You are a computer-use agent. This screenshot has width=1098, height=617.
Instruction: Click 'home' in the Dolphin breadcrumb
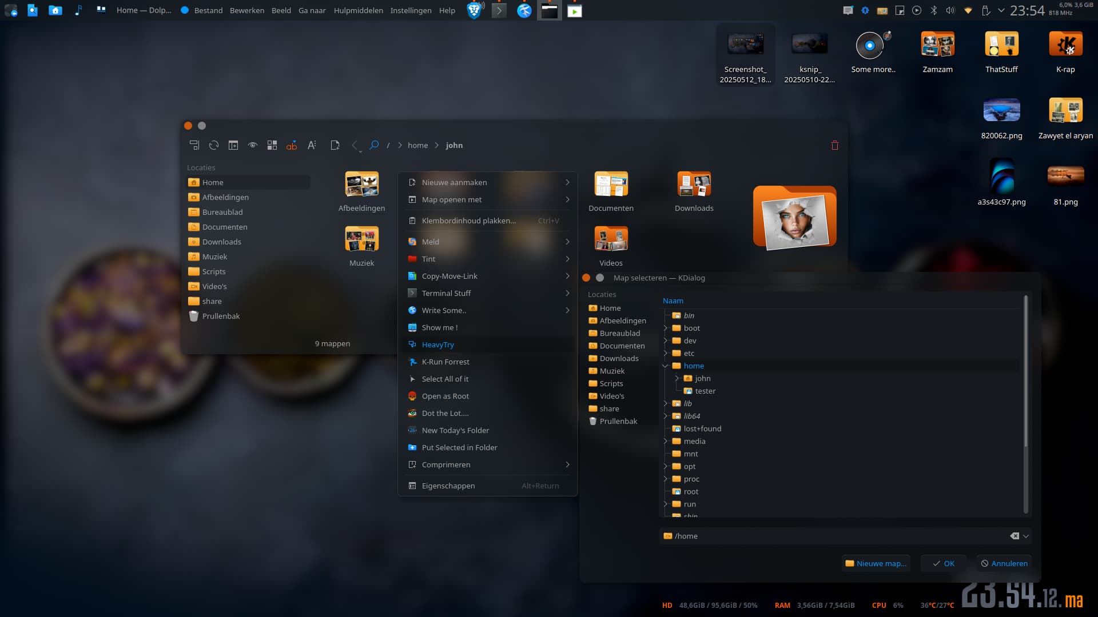click(417, 145)
